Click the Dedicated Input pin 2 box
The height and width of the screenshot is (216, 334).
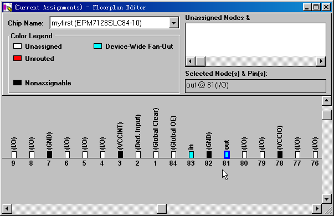coord(138,155)
